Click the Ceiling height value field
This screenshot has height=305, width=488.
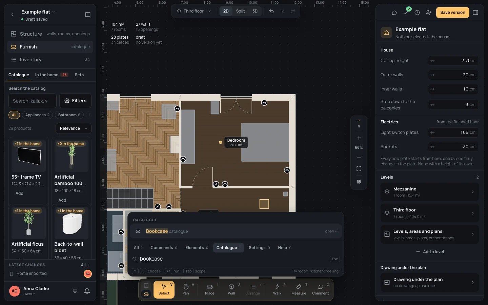click(453, 61)
